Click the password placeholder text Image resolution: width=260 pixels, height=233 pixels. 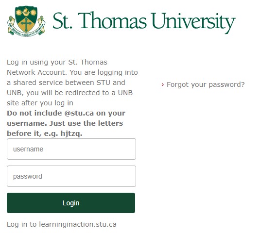(28, 176)
